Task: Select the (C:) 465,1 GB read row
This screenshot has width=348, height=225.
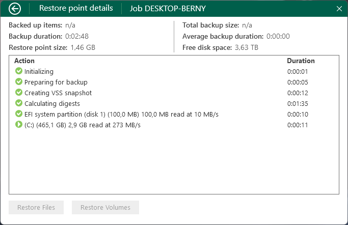Action: (x=174, y=125)
